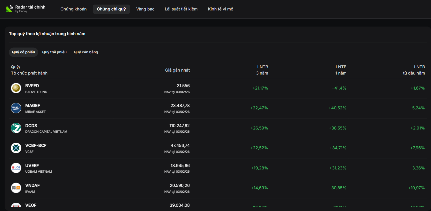Go to Vàng bạc section
The height and width of the screenshot is (211, 431).
[x=145, y=9]
